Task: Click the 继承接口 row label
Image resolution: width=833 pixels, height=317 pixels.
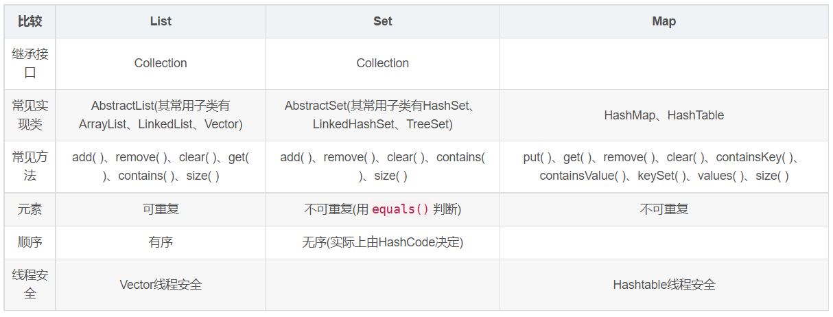Action: coord(30,63)
